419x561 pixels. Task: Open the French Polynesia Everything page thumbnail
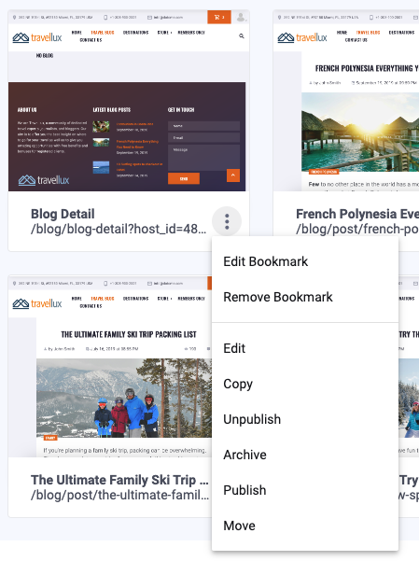point(346,101)
